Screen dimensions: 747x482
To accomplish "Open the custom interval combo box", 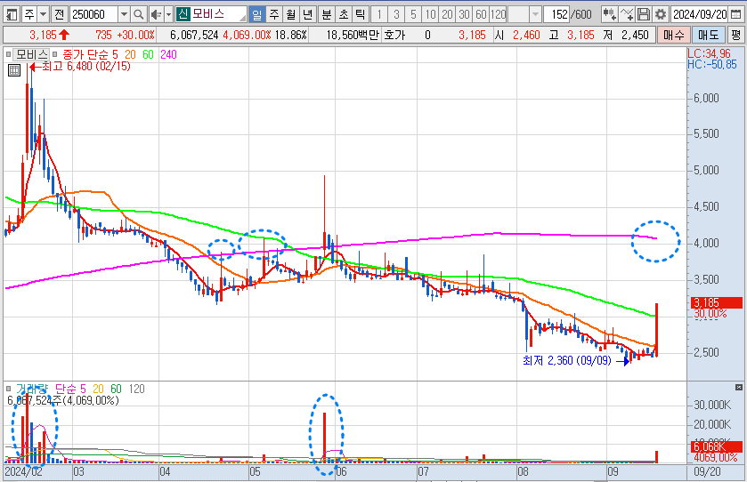I will tap(524, 15).
